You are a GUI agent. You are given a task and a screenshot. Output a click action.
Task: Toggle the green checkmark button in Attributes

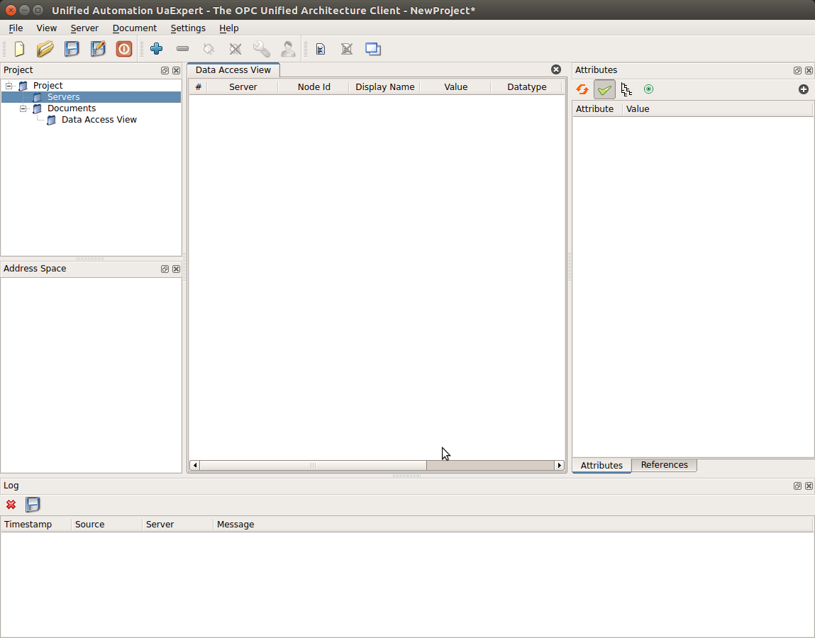(x=604, y=89)
